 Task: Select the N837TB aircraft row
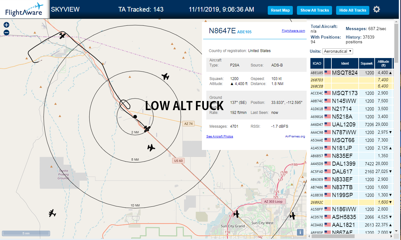(351, 187)
